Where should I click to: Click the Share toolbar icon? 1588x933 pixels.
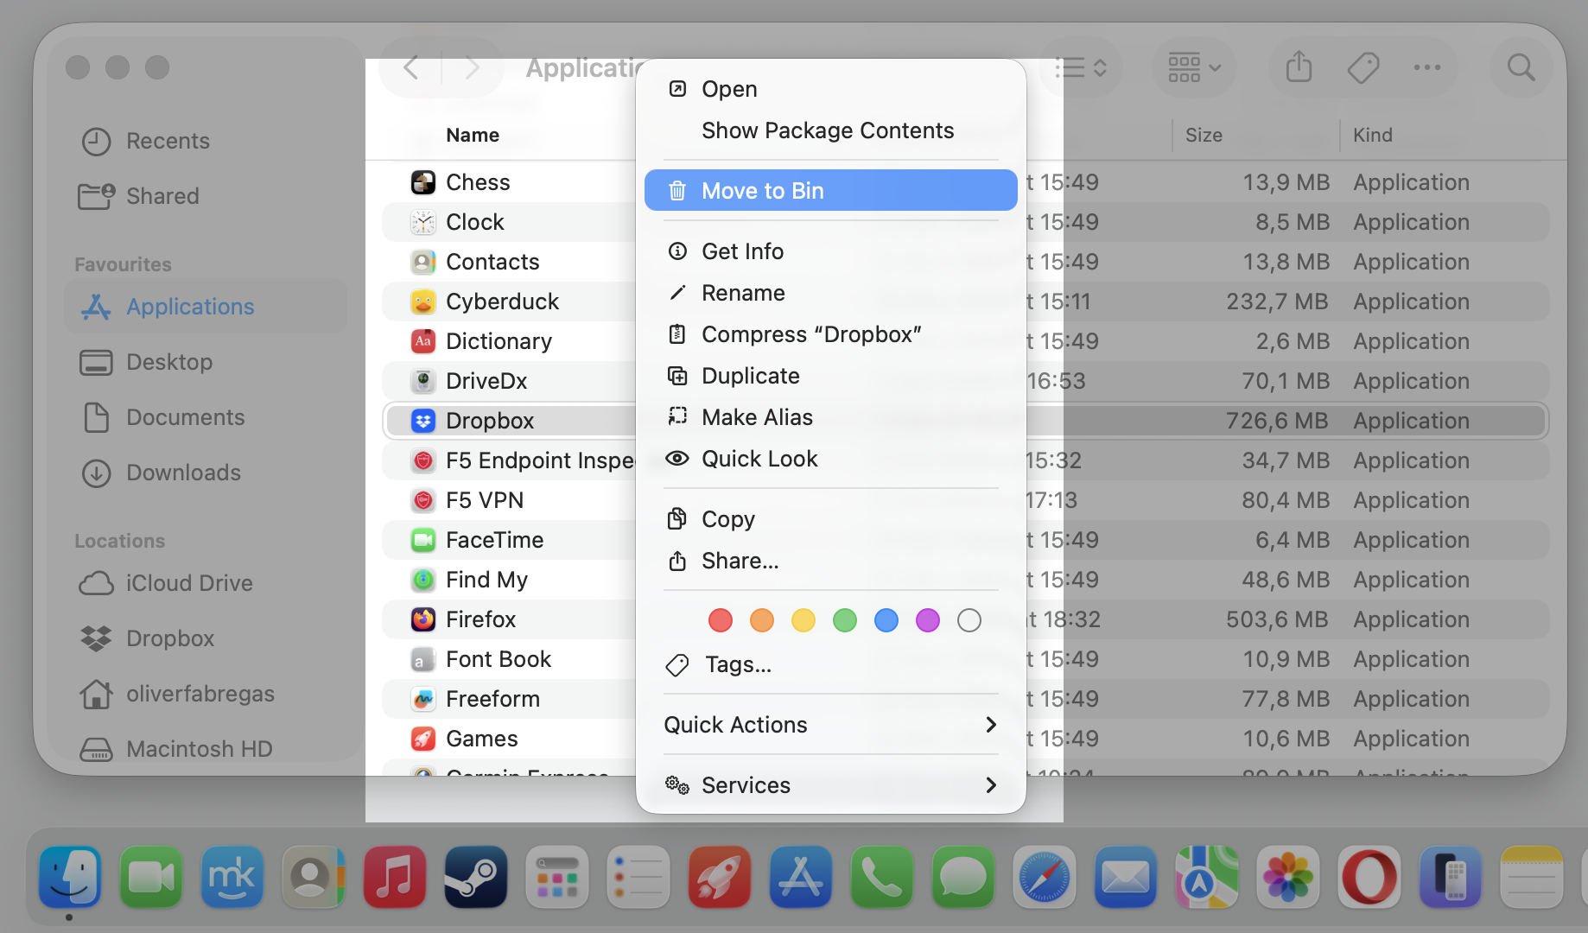1299,67
